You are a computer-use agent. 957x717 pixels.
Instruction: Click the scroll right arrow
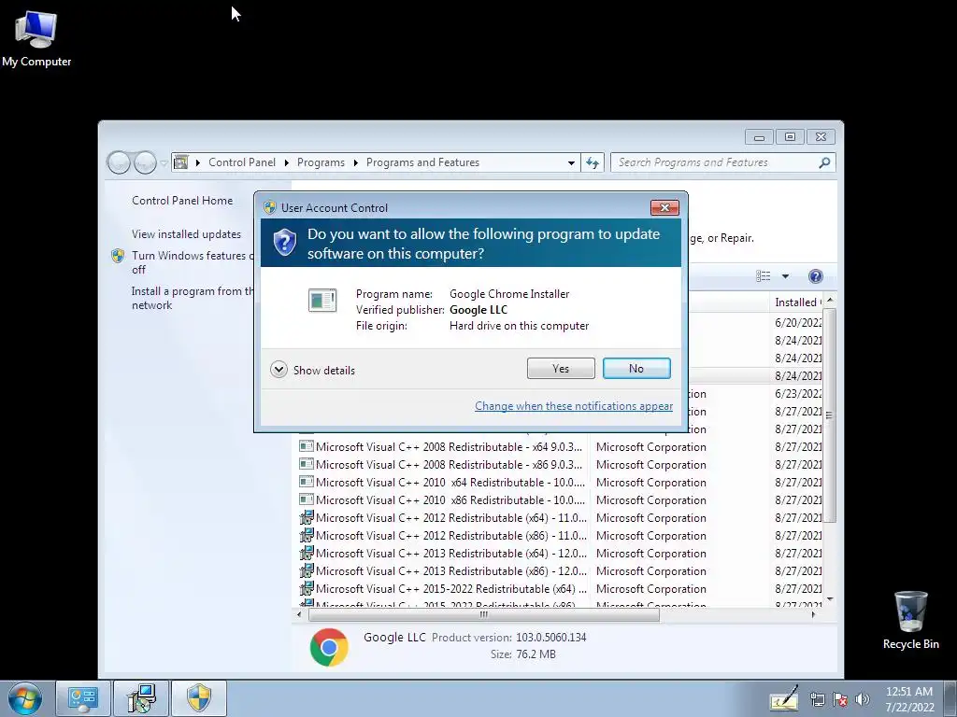(813, 614)
